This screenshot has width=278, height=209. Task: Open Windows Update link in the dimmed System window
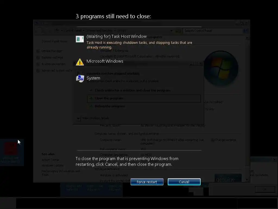(x=52, y=165)
